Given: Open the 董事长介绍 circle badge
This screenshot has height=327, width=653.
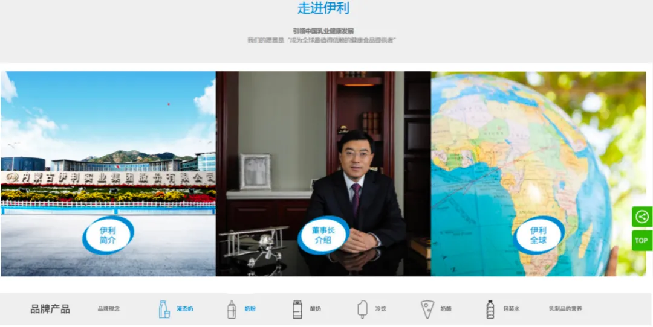Looking at the screenshot, I should (x=323, y=235).
